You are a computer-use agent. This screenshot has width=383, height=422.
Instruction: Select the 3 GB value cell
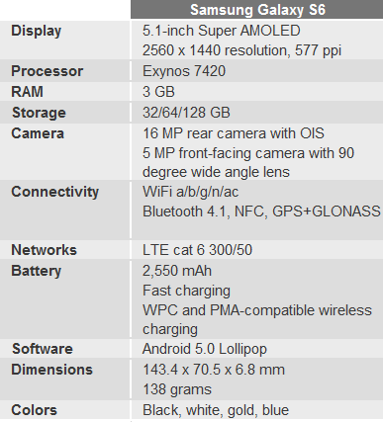point(158,92)
